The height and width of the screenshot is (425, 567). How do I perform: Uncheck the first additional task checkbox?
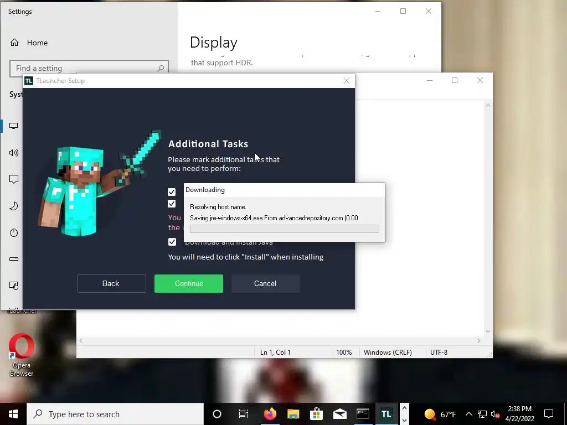point(172,191)
